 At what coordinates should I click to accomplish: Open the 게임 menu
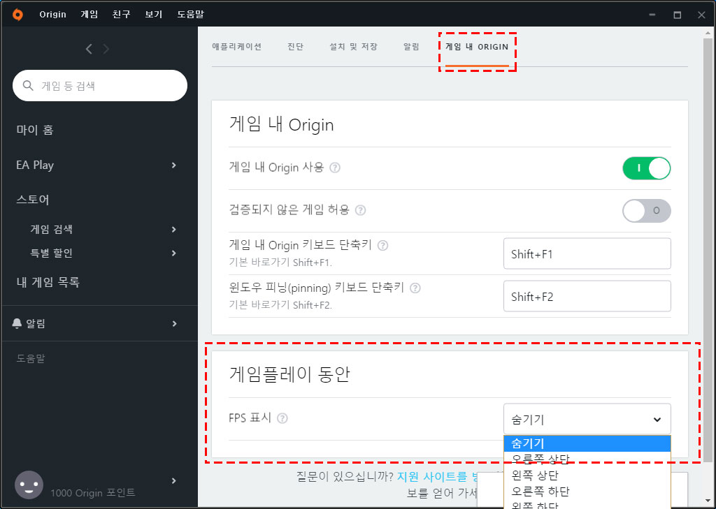click(x=89, y=15)
